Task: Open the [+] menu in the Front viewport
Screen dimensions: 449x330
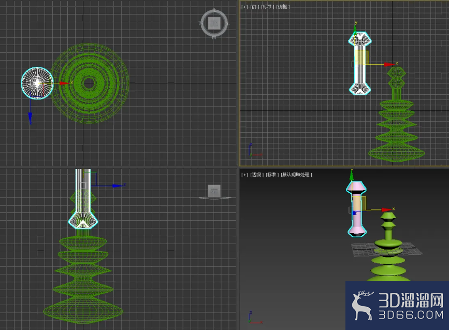Action: [x=244, y=7]
